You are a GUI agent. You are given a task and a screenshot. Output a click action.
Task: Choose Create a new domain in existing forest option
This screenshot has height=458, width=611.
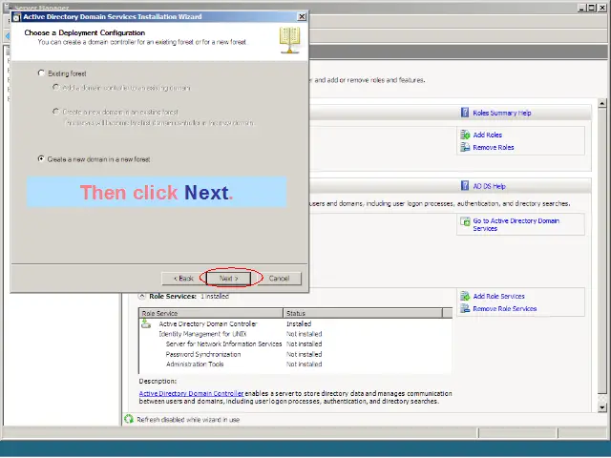(55, 112)
